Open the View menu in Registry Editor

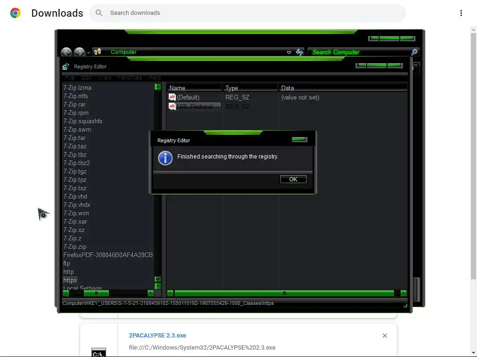105,78
